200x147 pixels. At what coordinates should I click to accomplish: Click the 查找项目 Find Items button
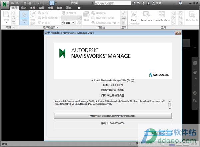click(69, 13)
